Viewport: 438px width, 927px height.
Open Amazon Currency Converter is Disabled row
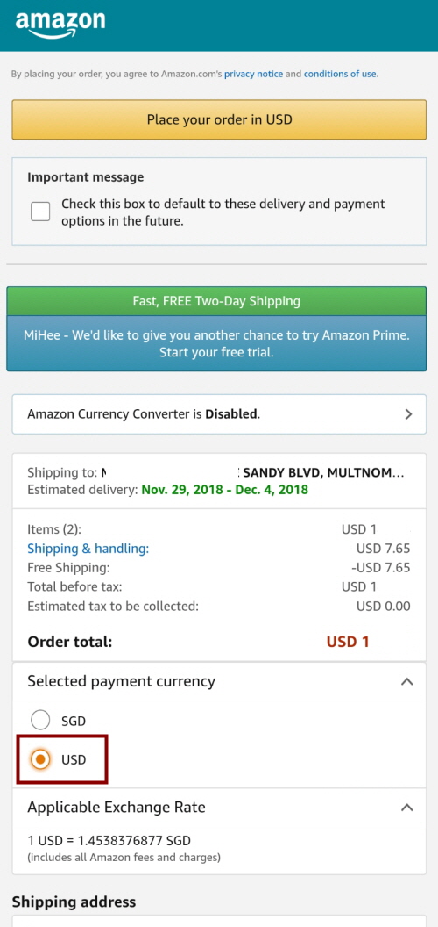[219, 413]
